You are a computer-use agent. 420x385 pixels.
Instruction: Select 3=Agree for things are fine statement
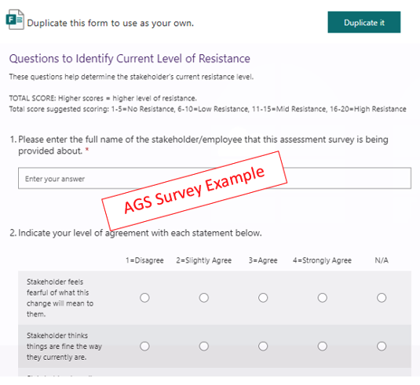point(263,347)
